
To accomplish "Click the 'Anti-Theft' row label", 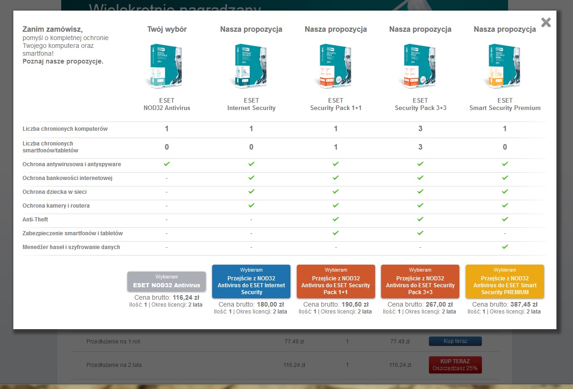I will click(35, 220).
